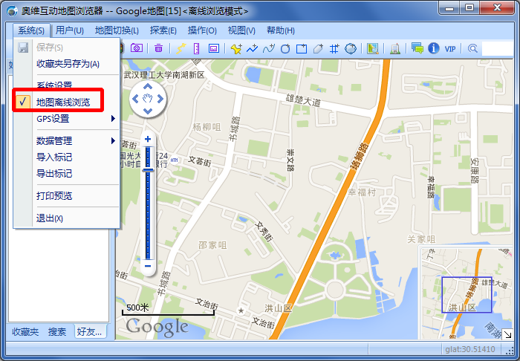The width and height of the screenshot is (520, 361).
Task: Click the purple trash delete icon
Action: [x=158, y=48]
